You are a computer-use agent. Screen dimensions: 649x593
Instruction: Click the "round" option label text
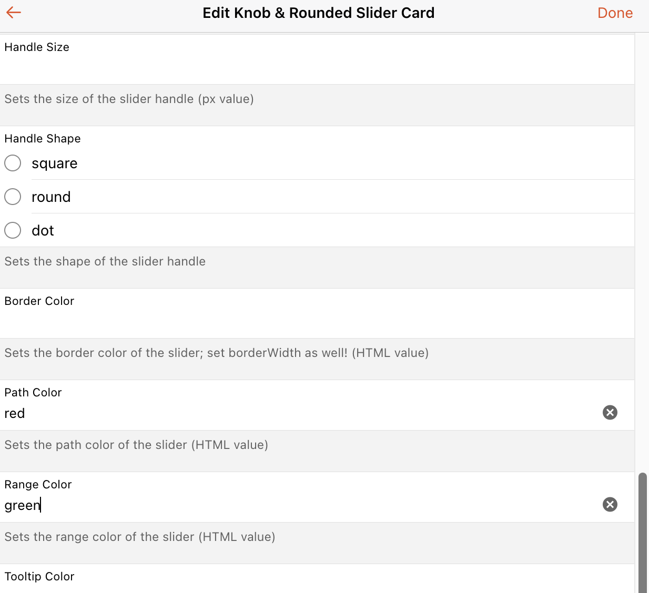[x=51, y=197]
